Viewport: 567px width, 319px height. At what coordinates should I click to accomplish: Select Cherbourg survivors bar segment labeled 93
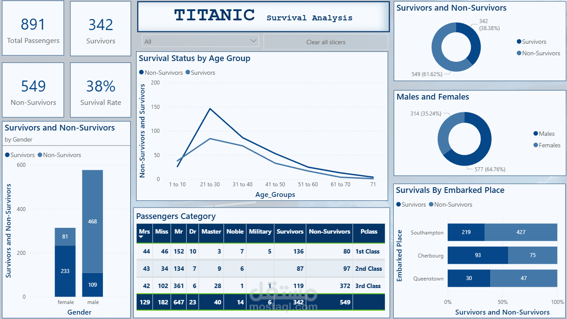pos(478,255)
